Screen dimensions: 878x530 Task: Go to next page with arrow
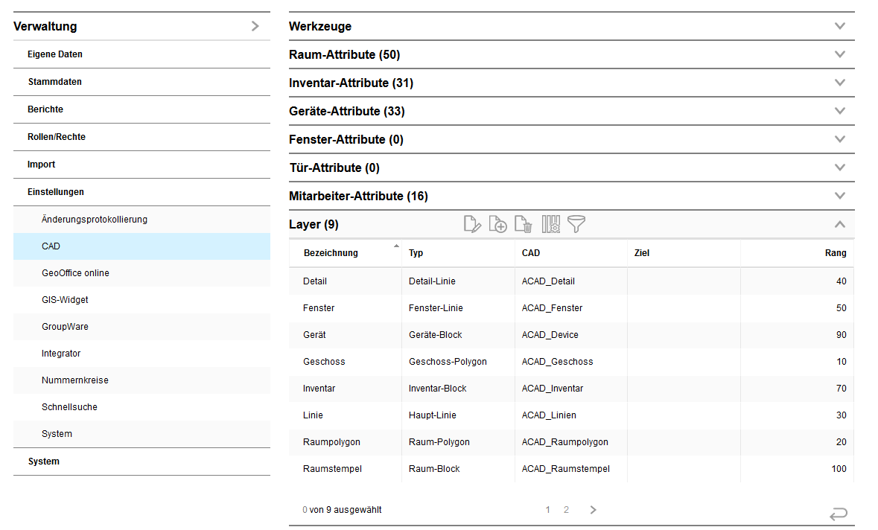(x=593, y=510)
